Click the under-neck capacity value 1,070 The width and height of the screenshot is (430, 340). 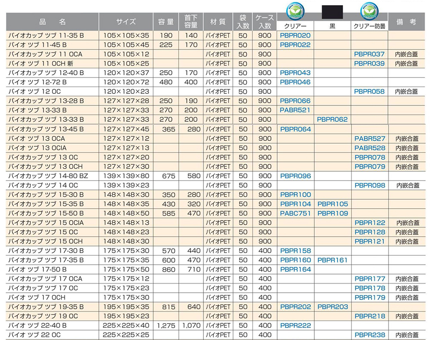pyautogui.click(x=191, y=326)
